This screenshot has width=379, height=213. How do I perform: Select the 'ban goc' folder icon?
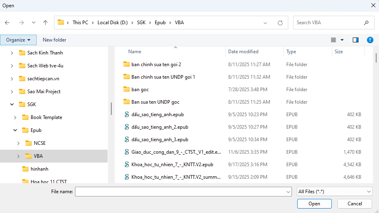pos(127,90)
